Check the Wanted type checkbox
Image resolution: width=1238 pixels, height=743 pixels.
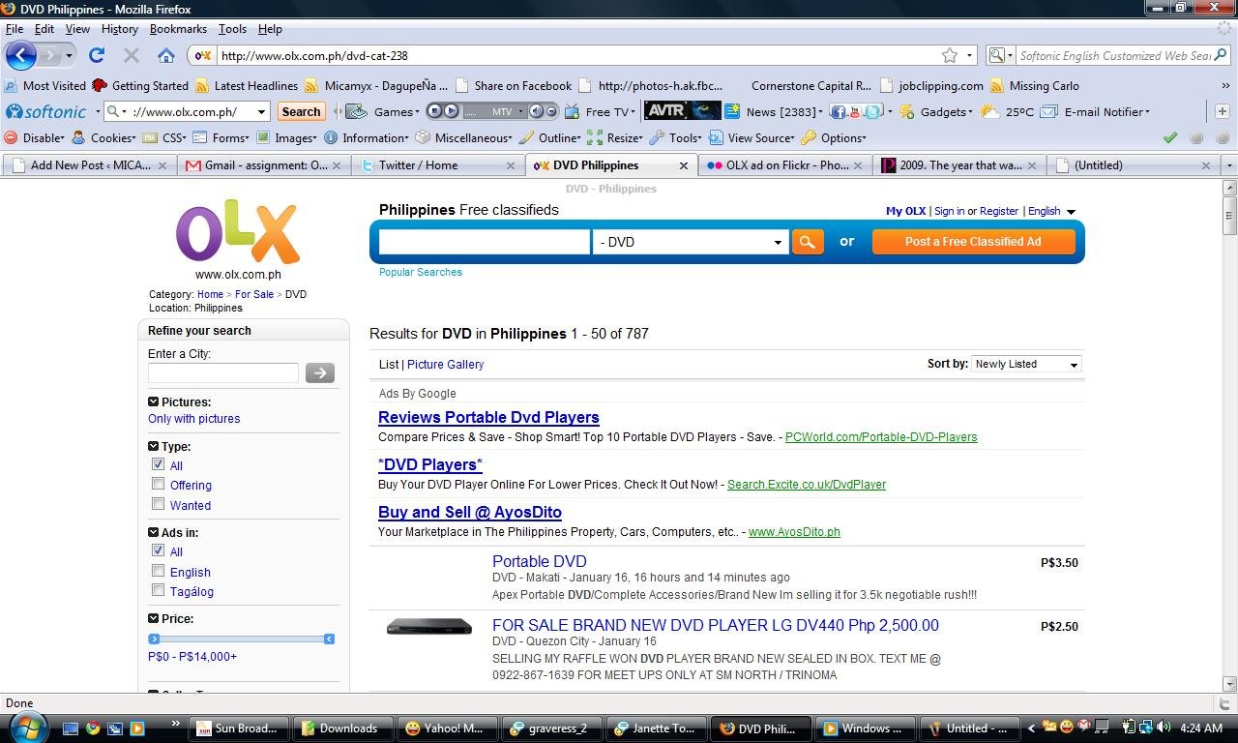159,504
